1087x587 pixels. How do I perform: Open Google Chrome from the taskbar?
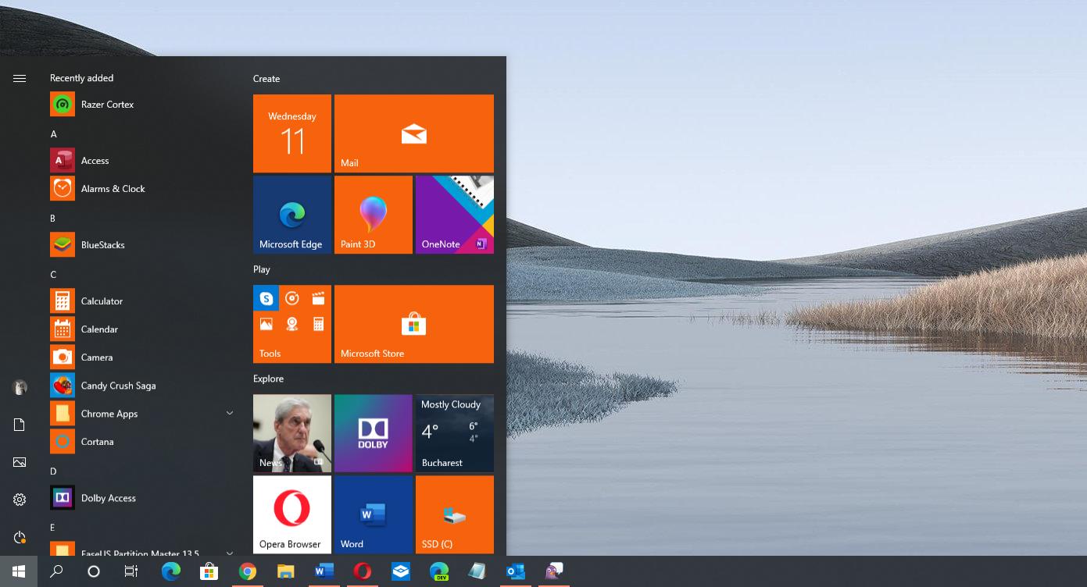(x=248, y=571)
